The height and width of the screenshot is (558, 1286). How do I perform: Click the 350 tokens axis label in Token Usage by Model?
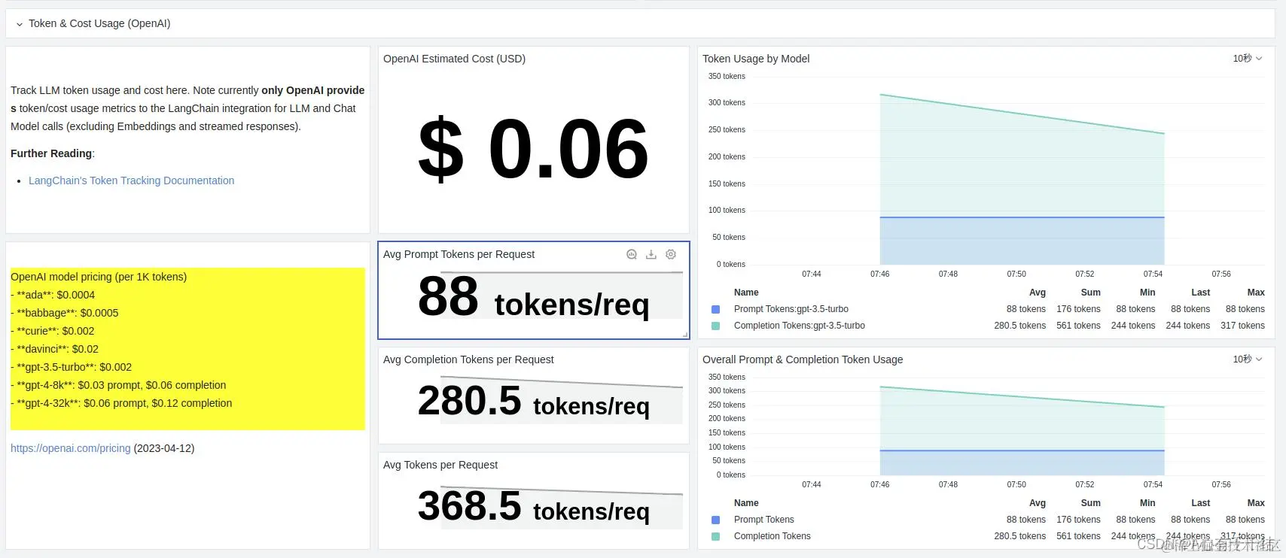click(x=727, y=76)
